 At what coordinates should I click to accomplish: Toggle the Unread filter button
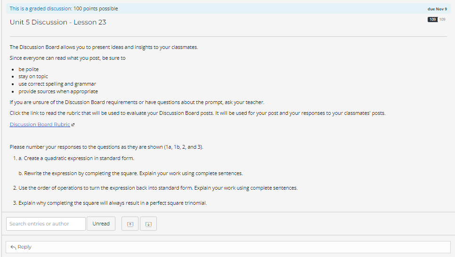(101, 224)
